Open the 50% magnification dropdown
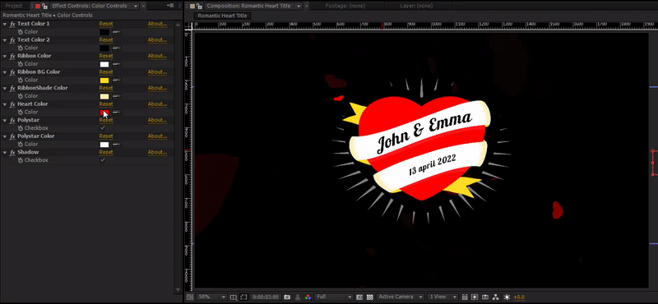 (x=212, y=297)
